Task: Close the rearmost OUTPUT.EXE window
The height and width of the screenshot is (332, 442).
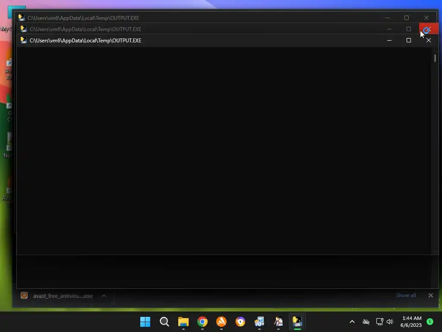Action: pyautogui.click(x=426, y=18)
